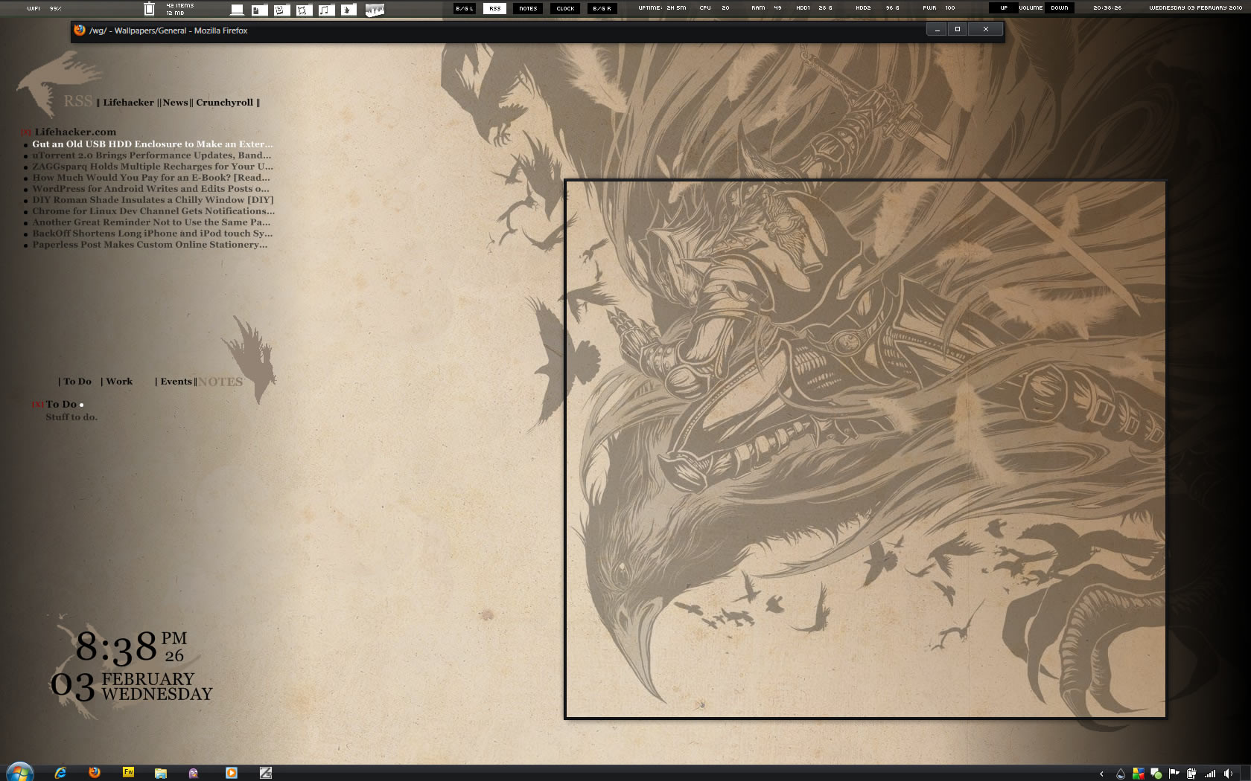Click the 'To Do' note heading
This screenshot has width=1251, height=781.
coord(61,405)
